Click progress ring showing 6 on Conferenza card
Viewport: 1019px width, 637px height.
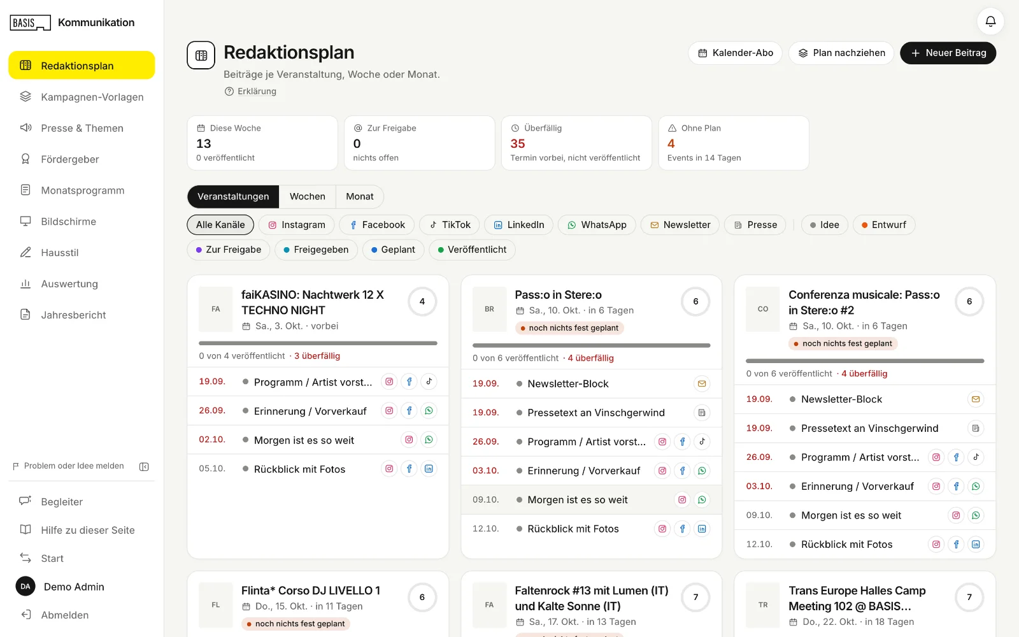969,301
